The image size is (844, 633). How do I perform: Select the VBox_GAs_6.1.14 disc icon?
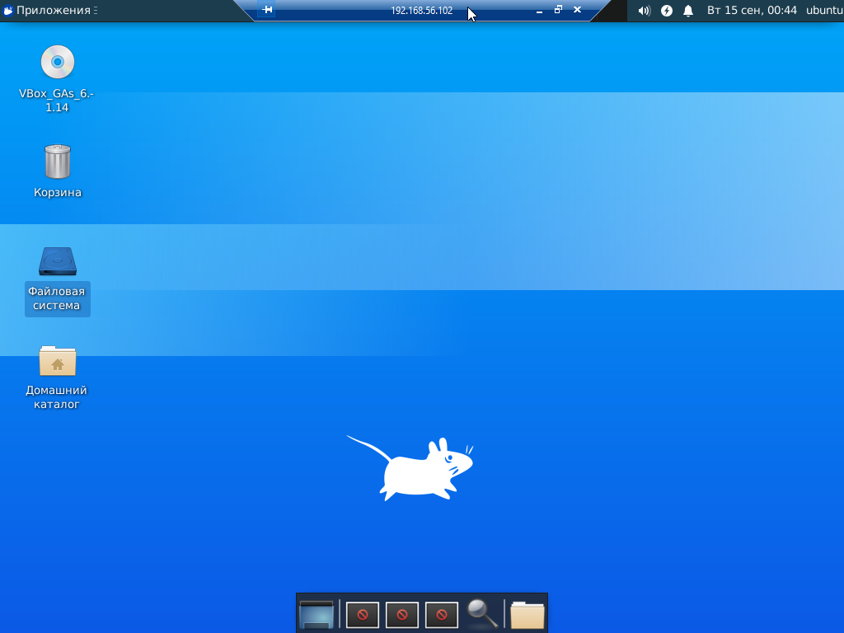[58, 63]
